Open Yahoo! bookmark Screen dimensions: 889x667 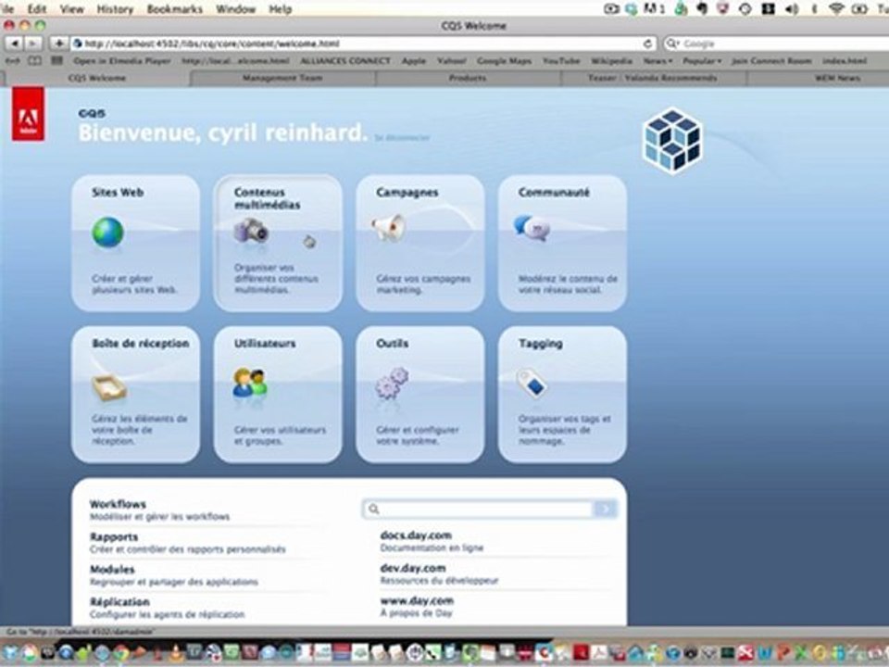coord(451,61)
